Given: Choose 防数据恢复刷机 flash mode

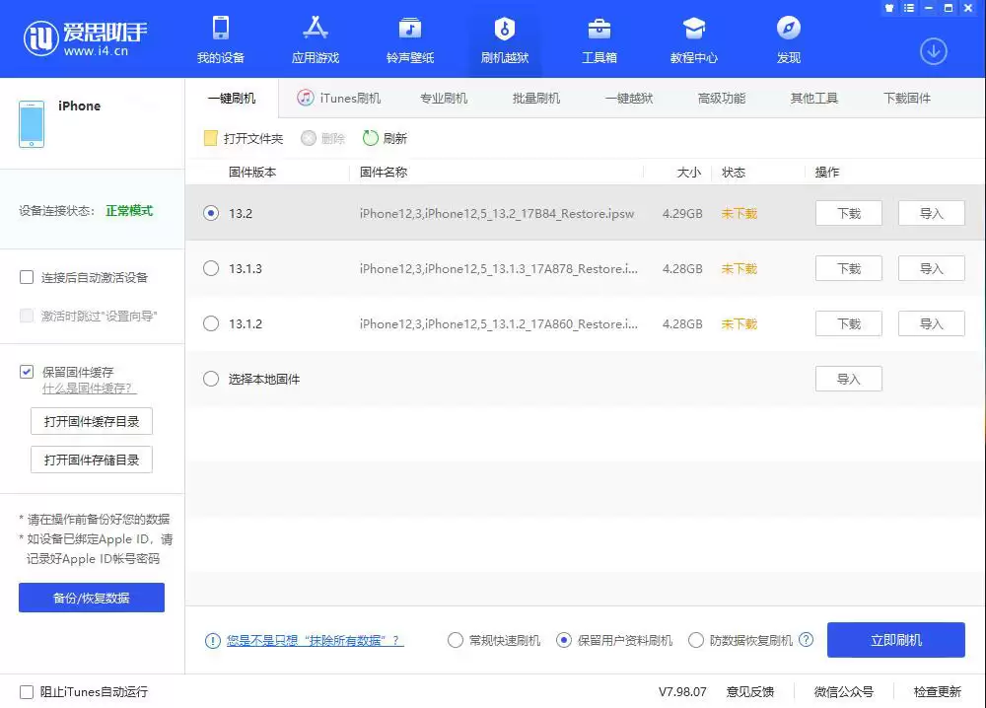Looking at the screenshot, I should [695, 640].
